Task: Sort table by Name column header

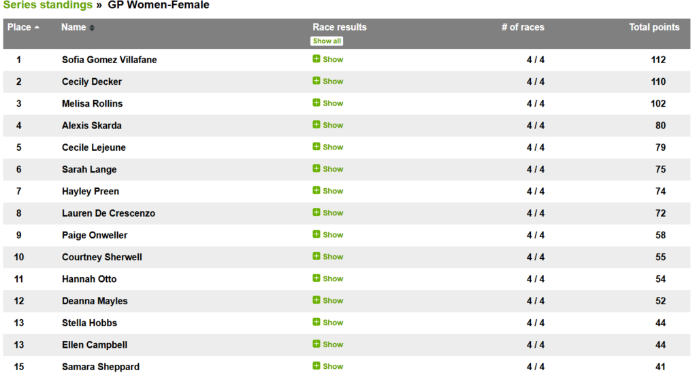Action: point(78,27)
